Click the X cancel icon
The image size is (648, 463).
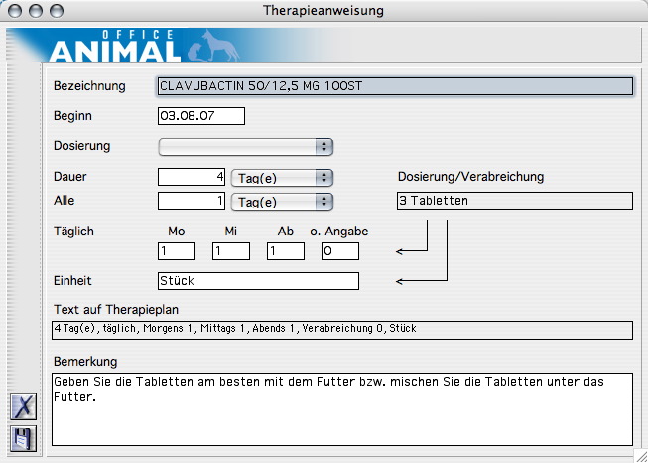click(x=23, y=406)
